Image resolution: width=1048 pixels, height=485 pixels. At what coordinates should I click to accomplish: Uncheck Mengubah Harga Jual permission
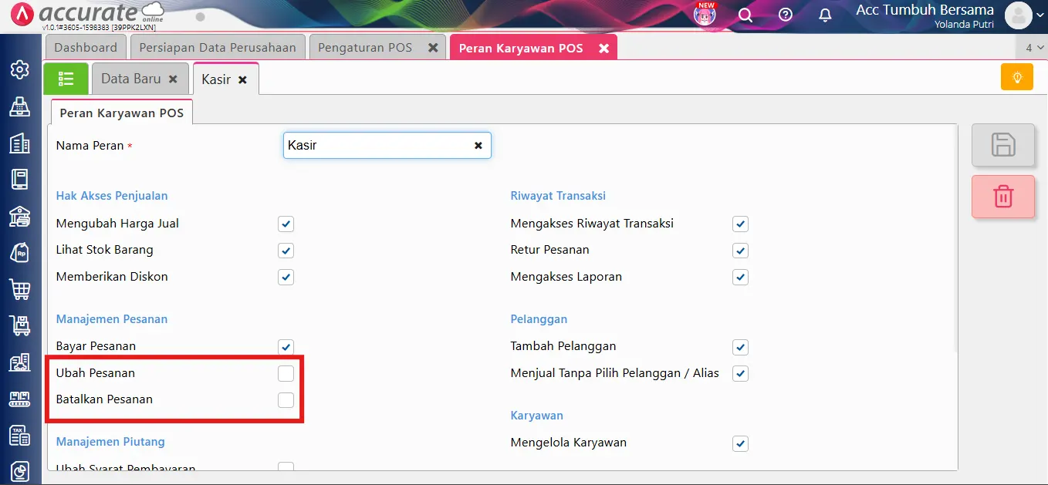click(286, 224)
